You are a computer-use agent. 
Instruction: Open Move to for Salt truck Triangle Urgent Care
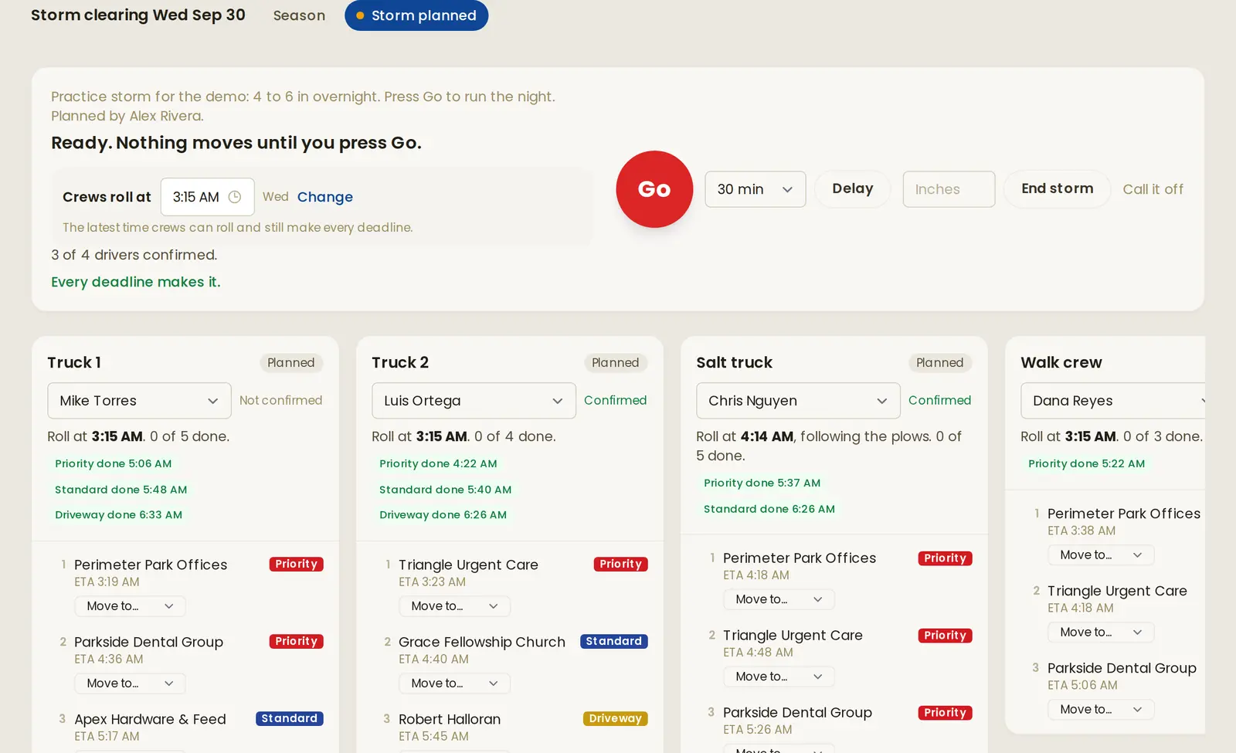click(779, 677)
